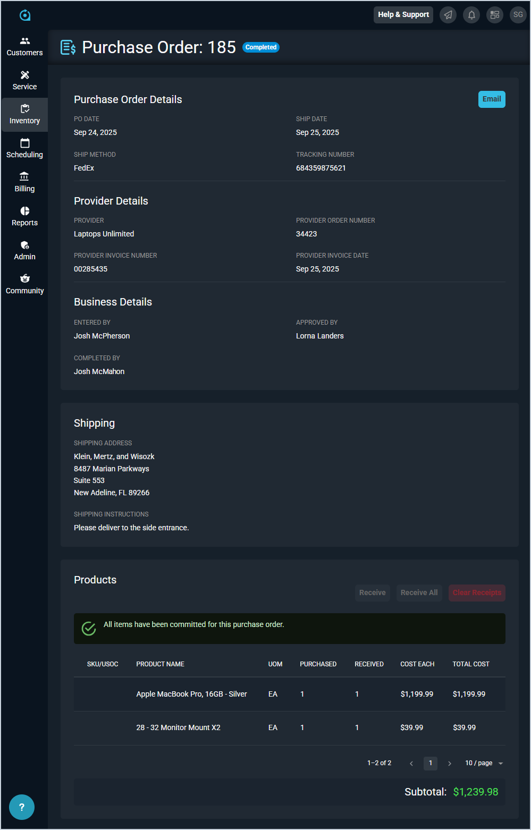Image resolution: width=531 pixels, height=830 pixels.
Task: Click the app logo icon
Action: tap(25, 15)
